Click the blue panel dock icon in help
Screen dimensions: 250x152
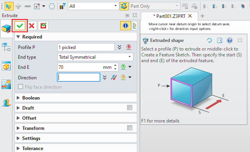click(x=220, y=40)
